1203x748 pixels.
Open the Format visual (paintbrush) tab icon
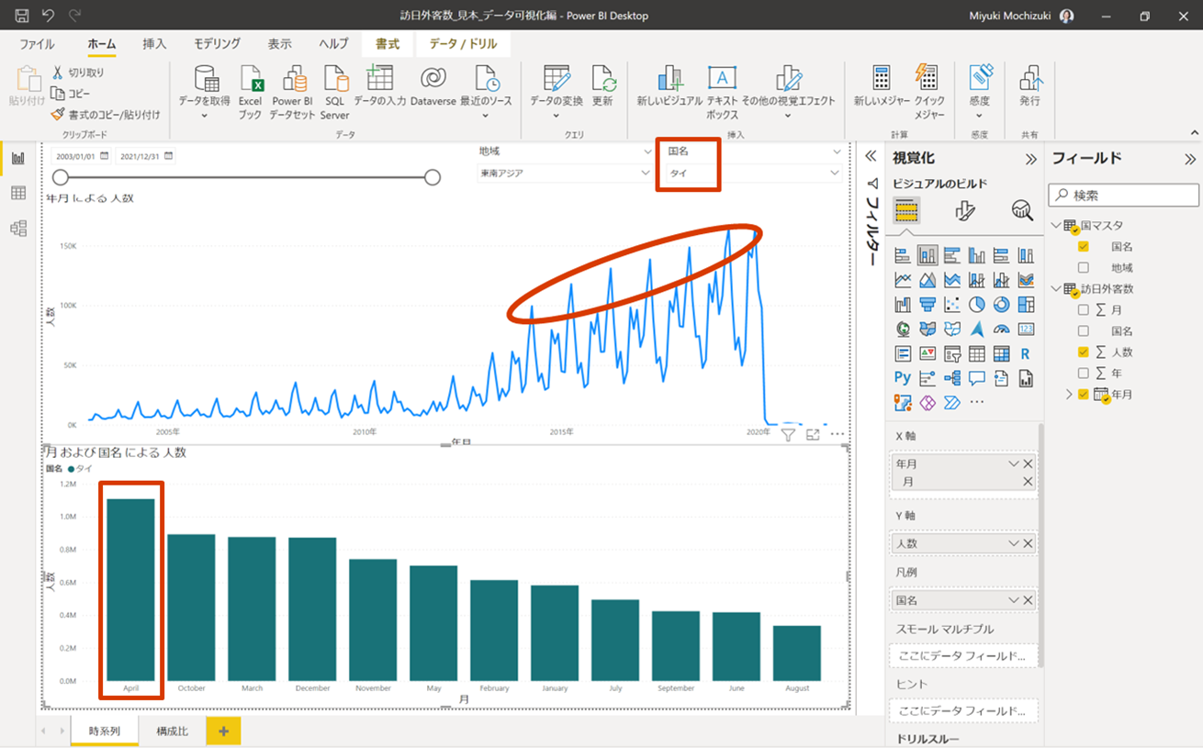(x=964, y=211)
